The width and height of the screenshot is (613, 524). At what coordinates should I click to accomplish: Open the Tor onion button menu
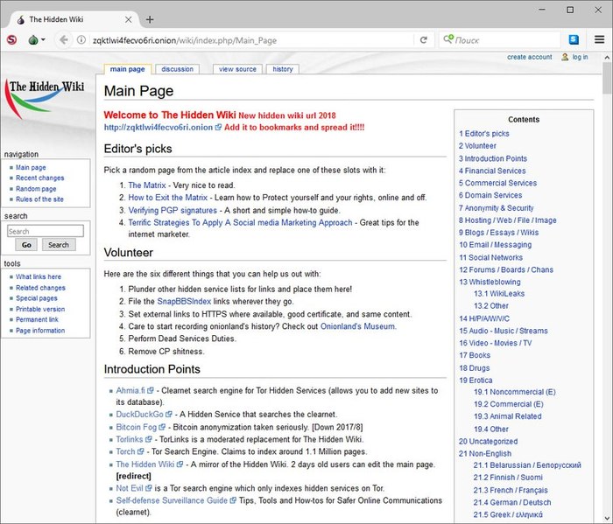37,40
